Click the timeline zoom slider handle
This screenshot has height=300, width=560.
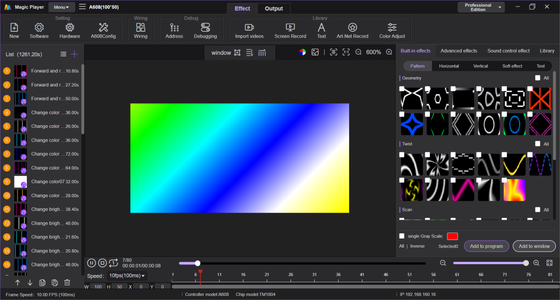[526, 263]
